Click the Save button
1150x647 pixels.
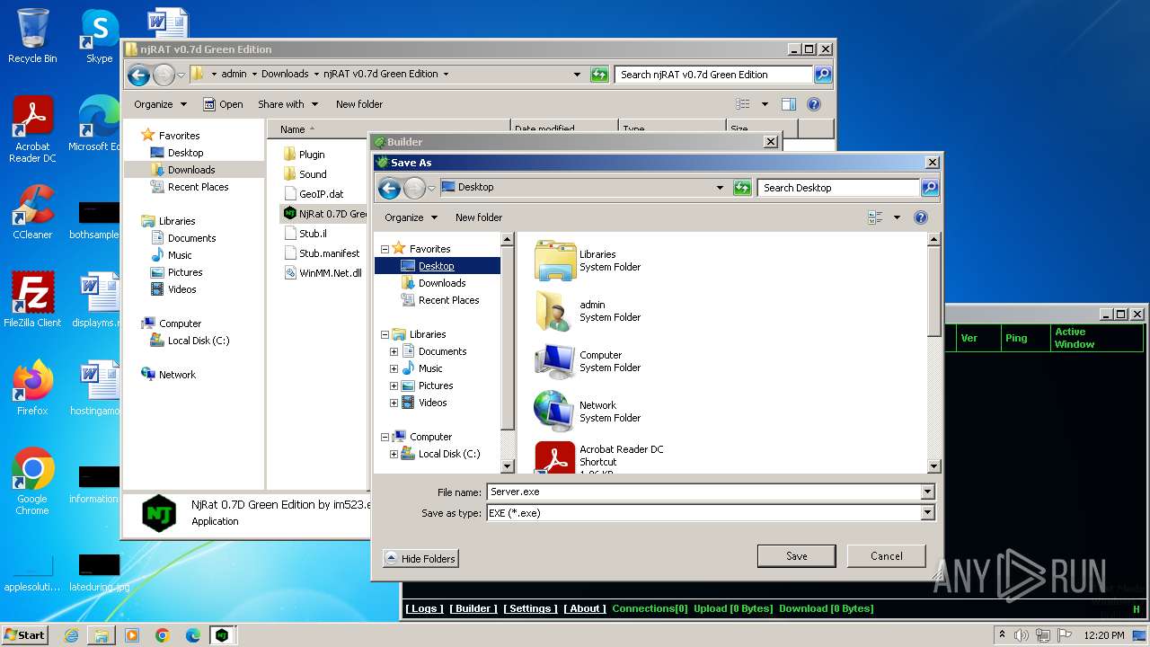796,556
